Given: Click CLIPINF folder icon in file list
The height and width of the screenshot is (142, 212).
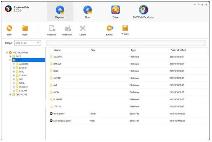Looking at the screenshot, I should click(x=51, y=78).
